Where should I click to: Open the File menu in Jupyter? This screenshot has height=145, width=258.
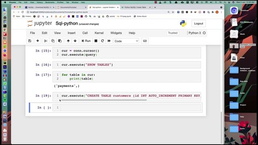[32, 33]
